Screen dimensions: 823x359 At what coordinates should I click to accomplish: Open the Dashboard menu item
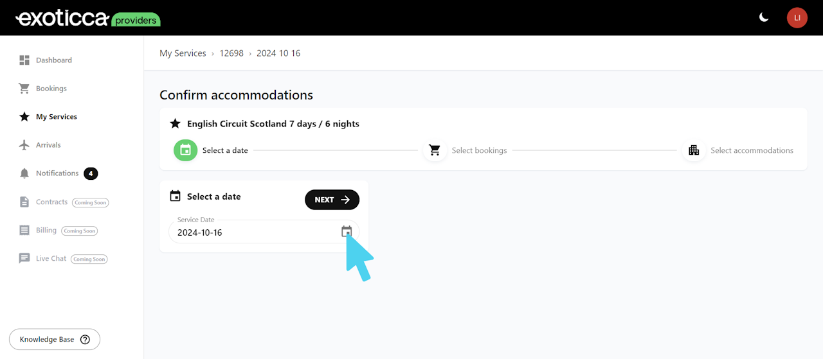click(x=54, y=60)
